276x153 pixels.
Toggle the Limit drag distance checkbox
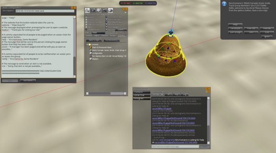point(106,22)
